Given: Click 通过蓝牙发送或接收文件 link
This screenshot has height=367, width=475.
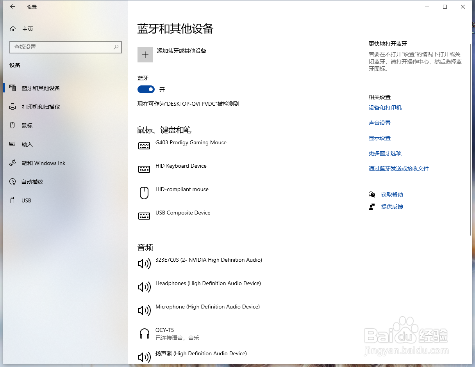Looking at the screenshot, I should click(398, 168).
